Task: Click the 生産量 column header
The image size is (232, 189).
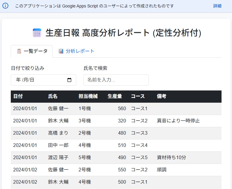Action: [x=115, y=96]
